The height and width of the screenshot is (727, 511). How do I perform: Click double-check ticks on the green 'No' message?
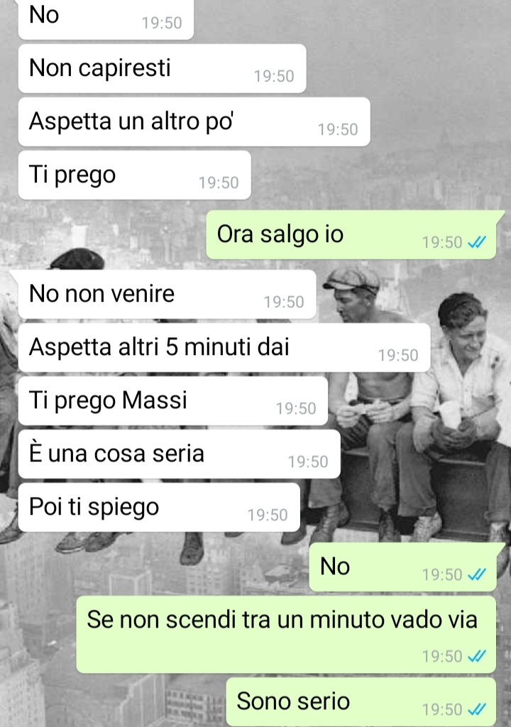tap(477, 574)
